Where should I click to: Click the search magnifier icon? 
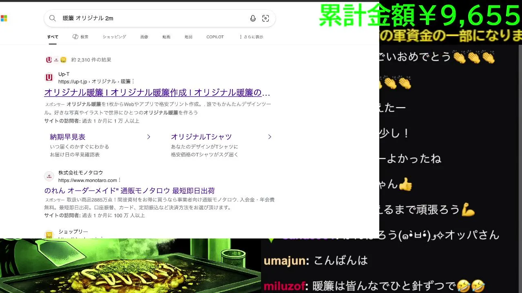pos(53,18)
